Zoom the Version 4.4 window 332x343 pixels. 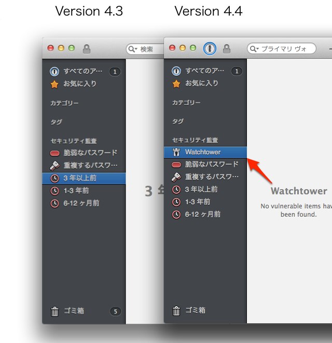(193, 48)
